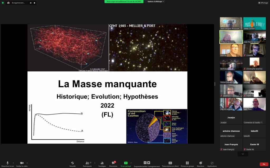Click the green Écran partagé share button
This screenshot has width=270, height=168.
(x=126, y=164)
